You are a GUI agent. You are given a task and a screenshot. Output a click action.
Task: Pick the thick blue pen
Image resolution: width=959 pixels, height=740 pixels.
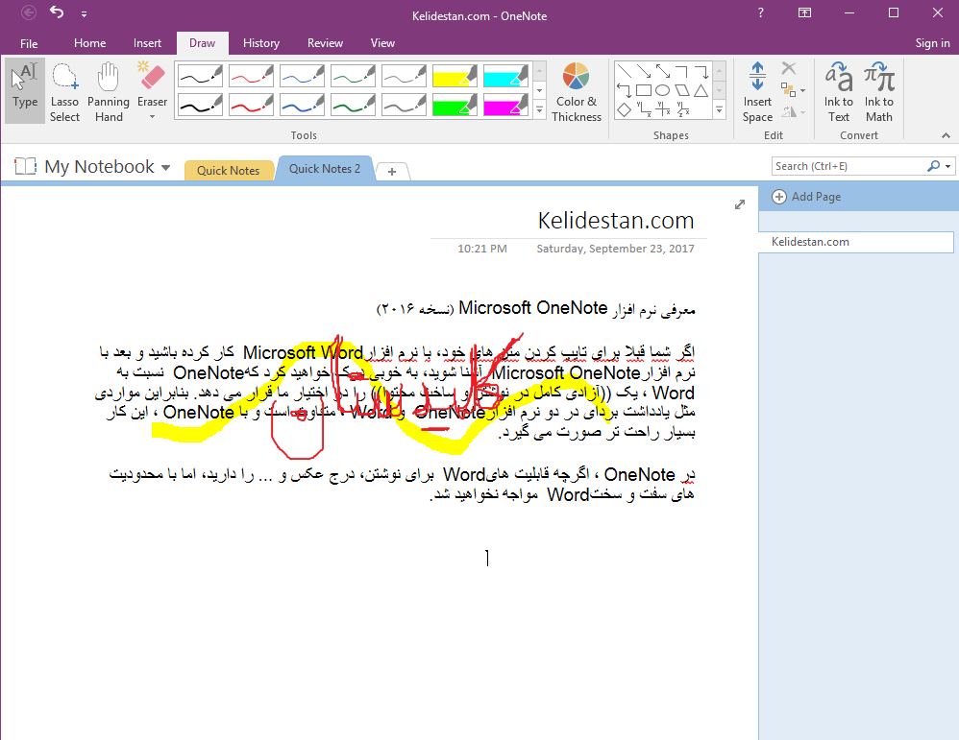click(302, 105)
